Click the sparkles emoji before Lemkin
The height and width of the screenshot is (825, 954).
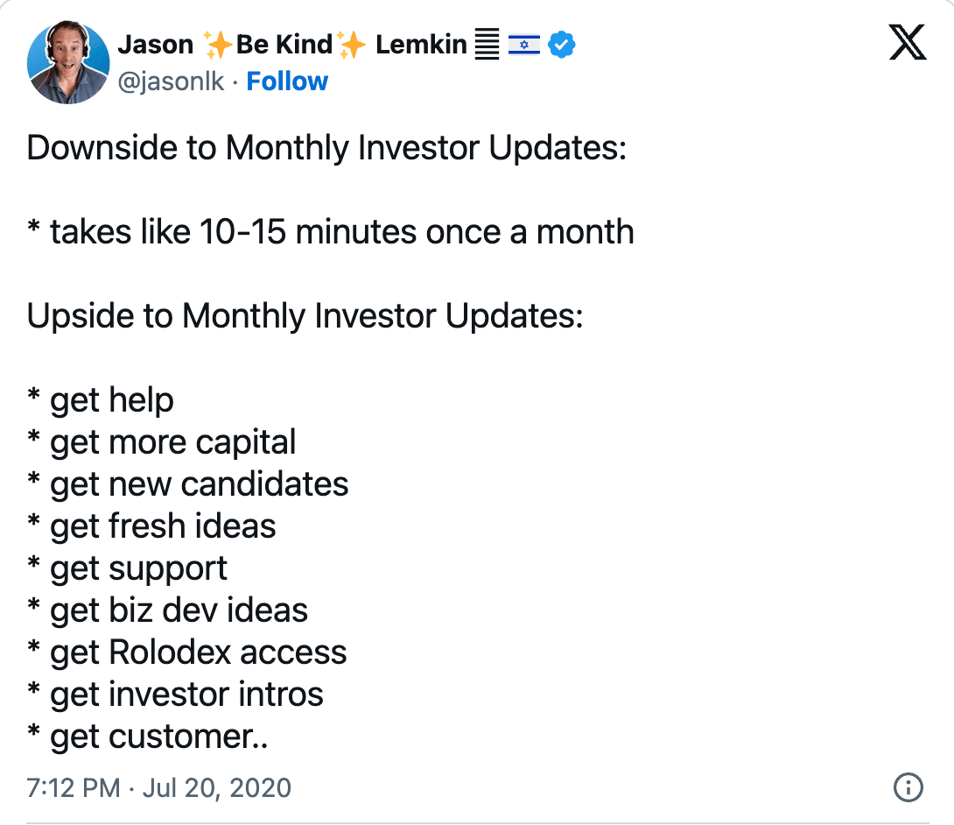352,45
